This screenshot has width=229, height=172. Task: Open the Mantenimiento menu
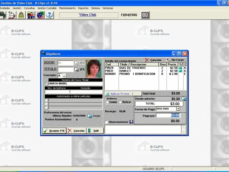67,8
